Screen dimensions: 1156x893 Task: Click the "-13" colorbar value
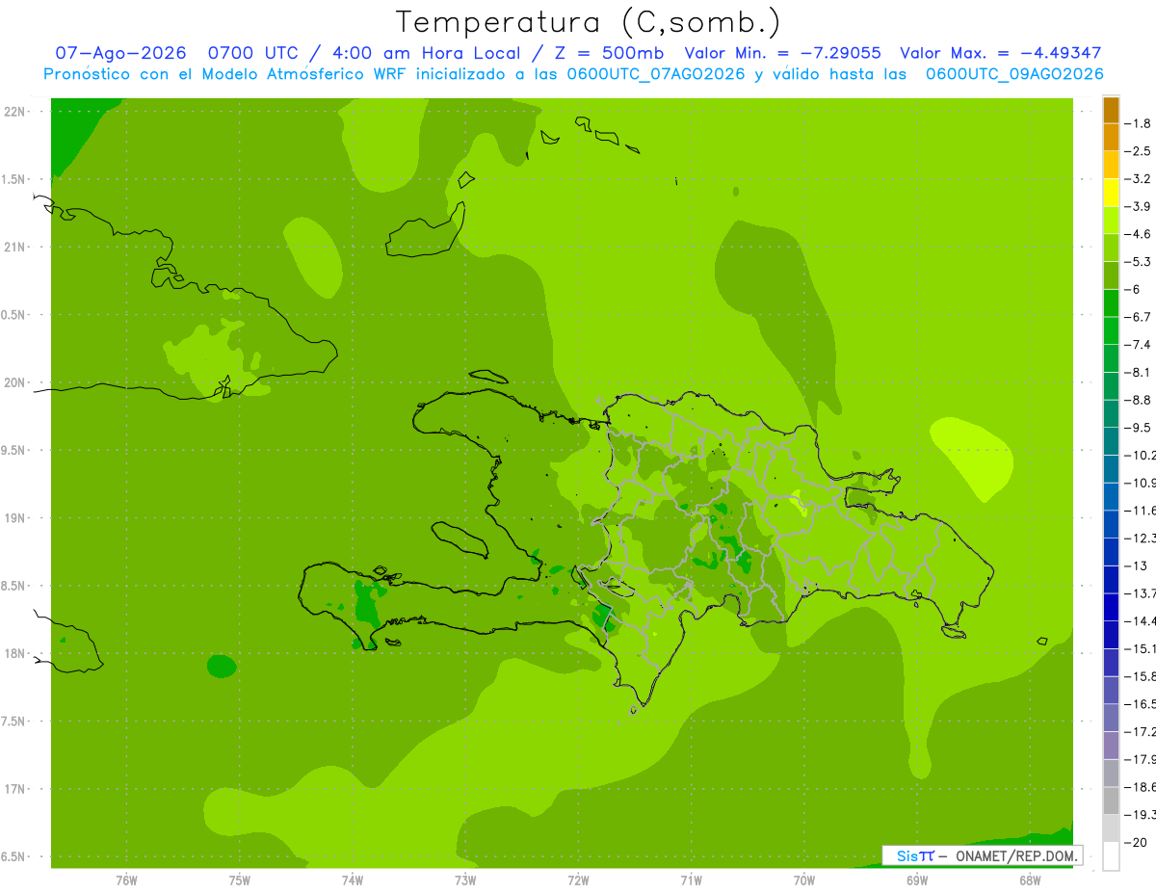(1136, 565)
